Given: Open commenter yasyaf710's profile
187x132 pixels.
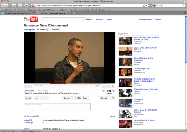Looking at the screenshot, I should coord(28,120).
